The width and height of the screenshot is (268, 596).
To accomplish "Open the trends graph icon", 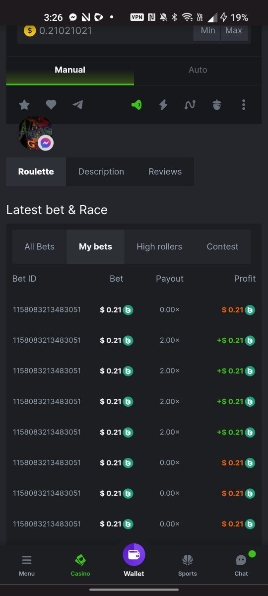I will (190, 105).
